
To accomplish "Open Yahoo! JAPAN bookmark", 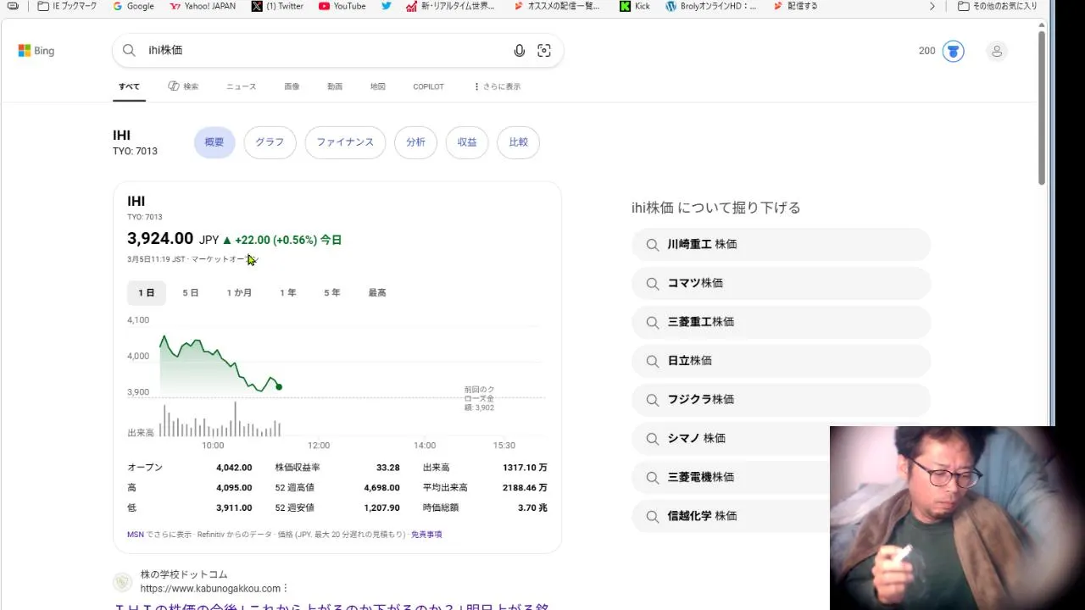I will click(x=202, y=6).
